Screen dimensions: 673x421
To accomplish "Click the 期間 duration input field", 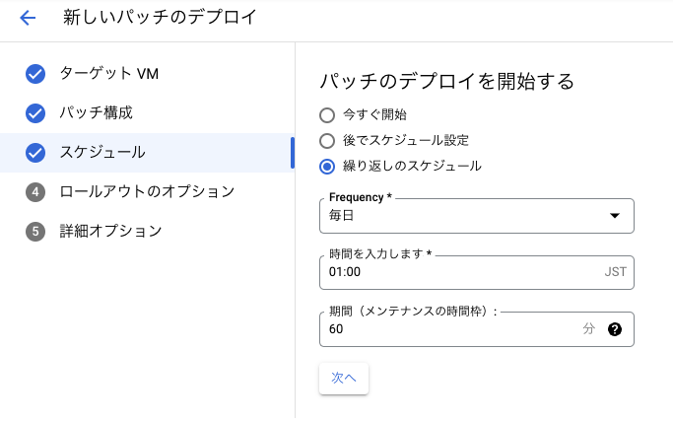I will [448, 329].
